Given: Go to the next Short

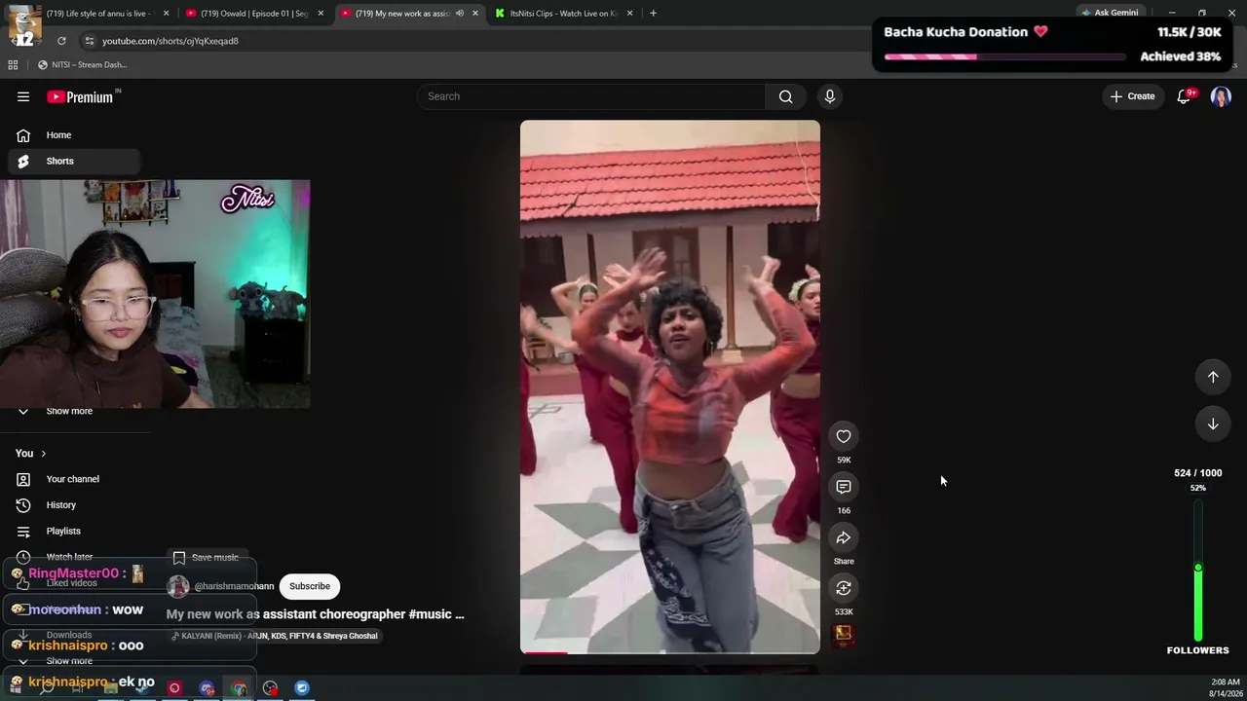Looking at the screenshot, I should (1213, 424).
